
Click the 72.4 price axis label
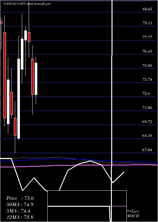tap(146, 94)
